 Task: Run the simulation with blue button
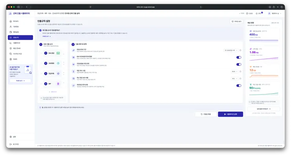230,114
